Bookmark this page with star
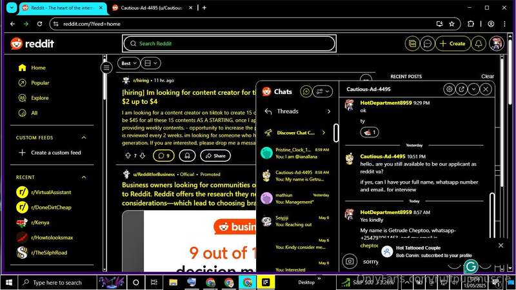The height and width of the screenshot is (290, 516). 452,24
